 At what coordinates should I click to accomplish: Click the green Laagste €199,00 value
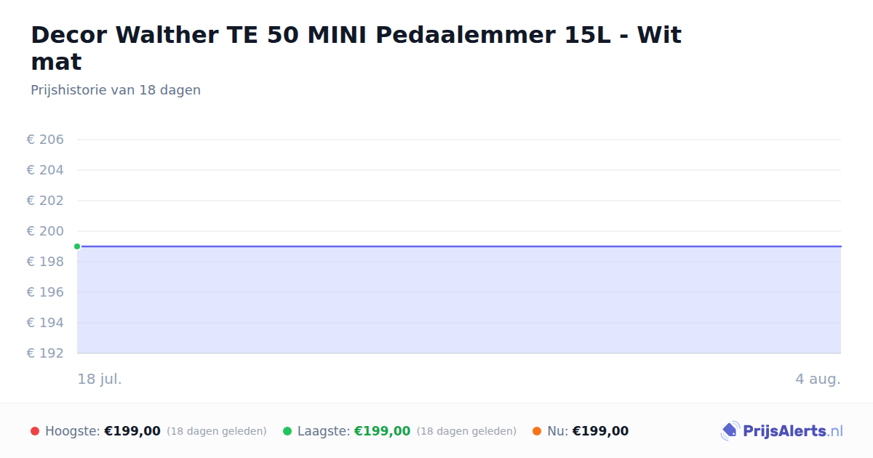tap(382, 431)
